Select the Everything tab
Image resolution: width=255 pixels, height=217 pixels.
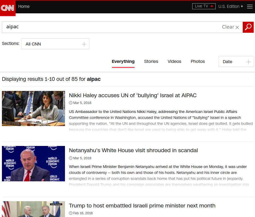coord(123,62)
